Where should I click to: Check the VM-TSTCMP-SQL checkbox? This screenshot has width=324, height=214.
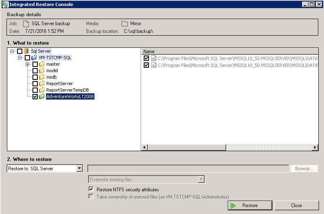pos(27,58)
